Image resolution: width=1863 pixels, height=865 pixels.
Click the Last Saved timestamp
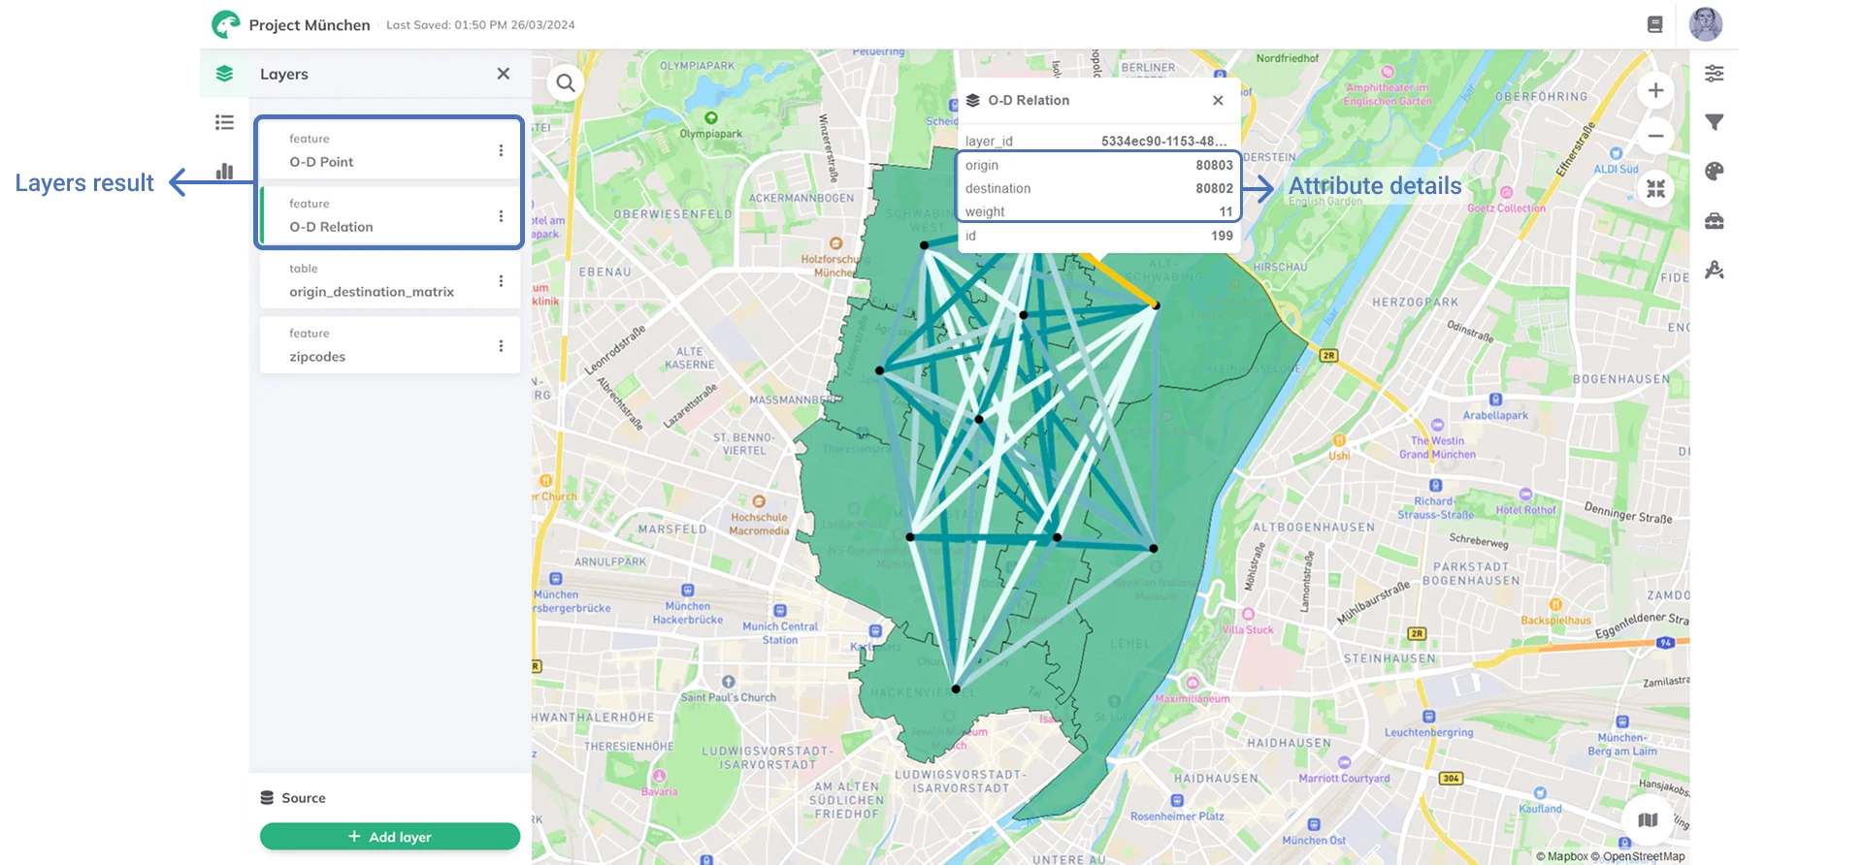pyautogui.click(x=480, y=25)
